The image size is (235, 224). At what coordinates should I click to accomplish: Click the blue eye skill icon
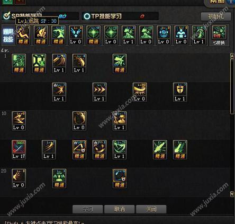pyautogui.click(x=164, y=35)
